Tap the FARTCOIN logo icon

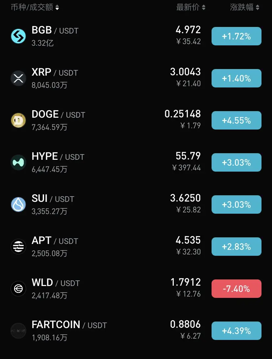(18, 331)
